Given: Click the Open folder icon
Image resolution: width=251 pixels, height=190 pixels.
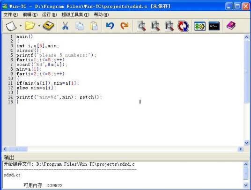Looking at the screenshot, I should (30, 26).
